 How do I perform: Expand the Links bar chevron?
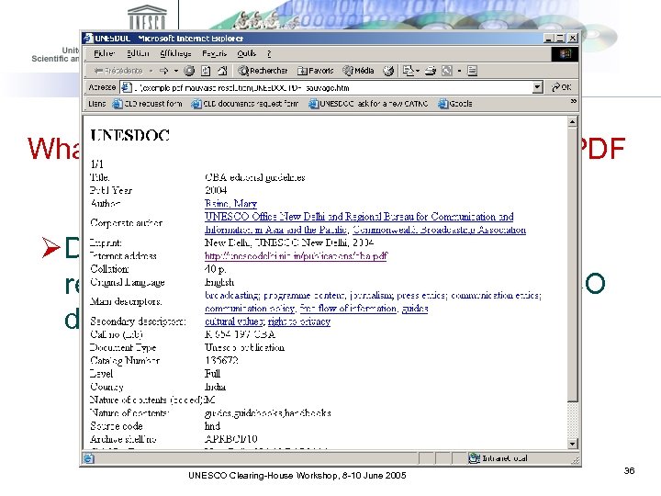(x=573, y=102)
